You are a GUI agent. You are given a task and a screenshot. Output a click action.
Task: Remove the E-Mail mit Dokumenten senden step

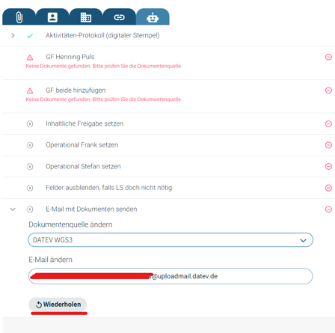(328, 209)
